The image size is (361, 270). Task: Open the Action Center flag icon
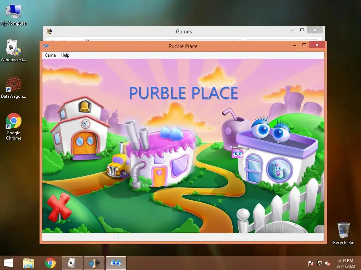(311, 263)
